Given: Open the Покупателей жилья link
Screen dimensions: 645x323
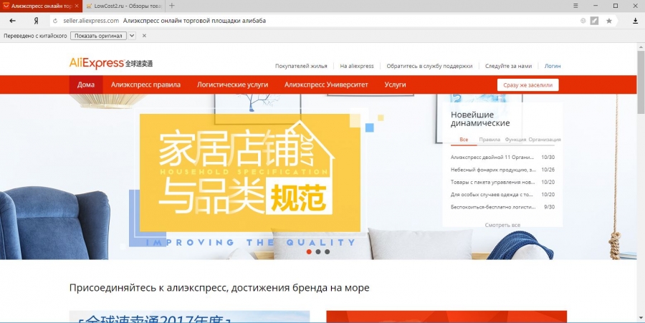Looking at the screenshot, I should [301, 66].
